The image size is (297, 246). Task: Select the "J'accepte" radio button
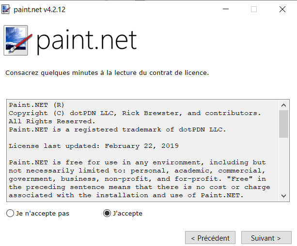[x=107, y=213]
